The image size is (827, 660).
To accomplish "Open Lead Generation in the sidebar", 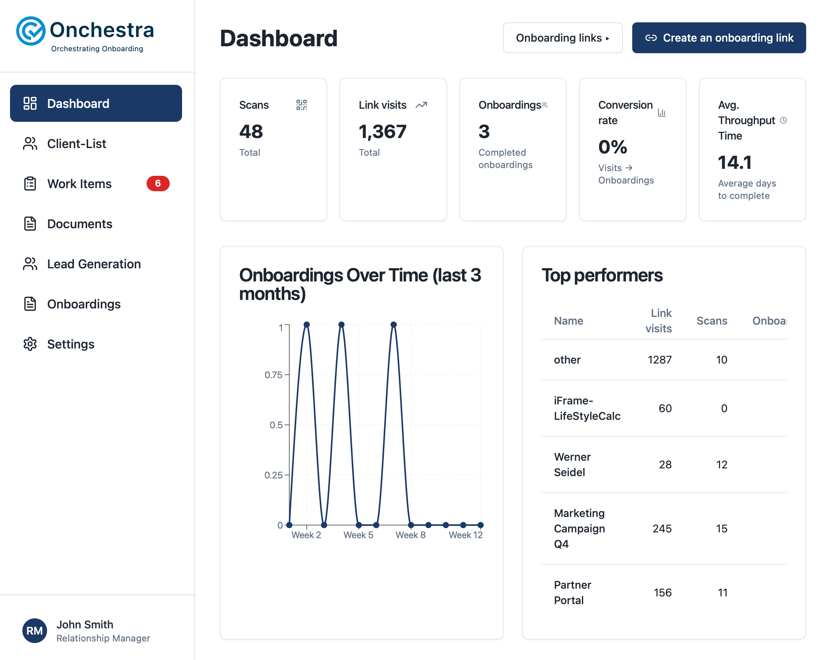I will 94,264.
